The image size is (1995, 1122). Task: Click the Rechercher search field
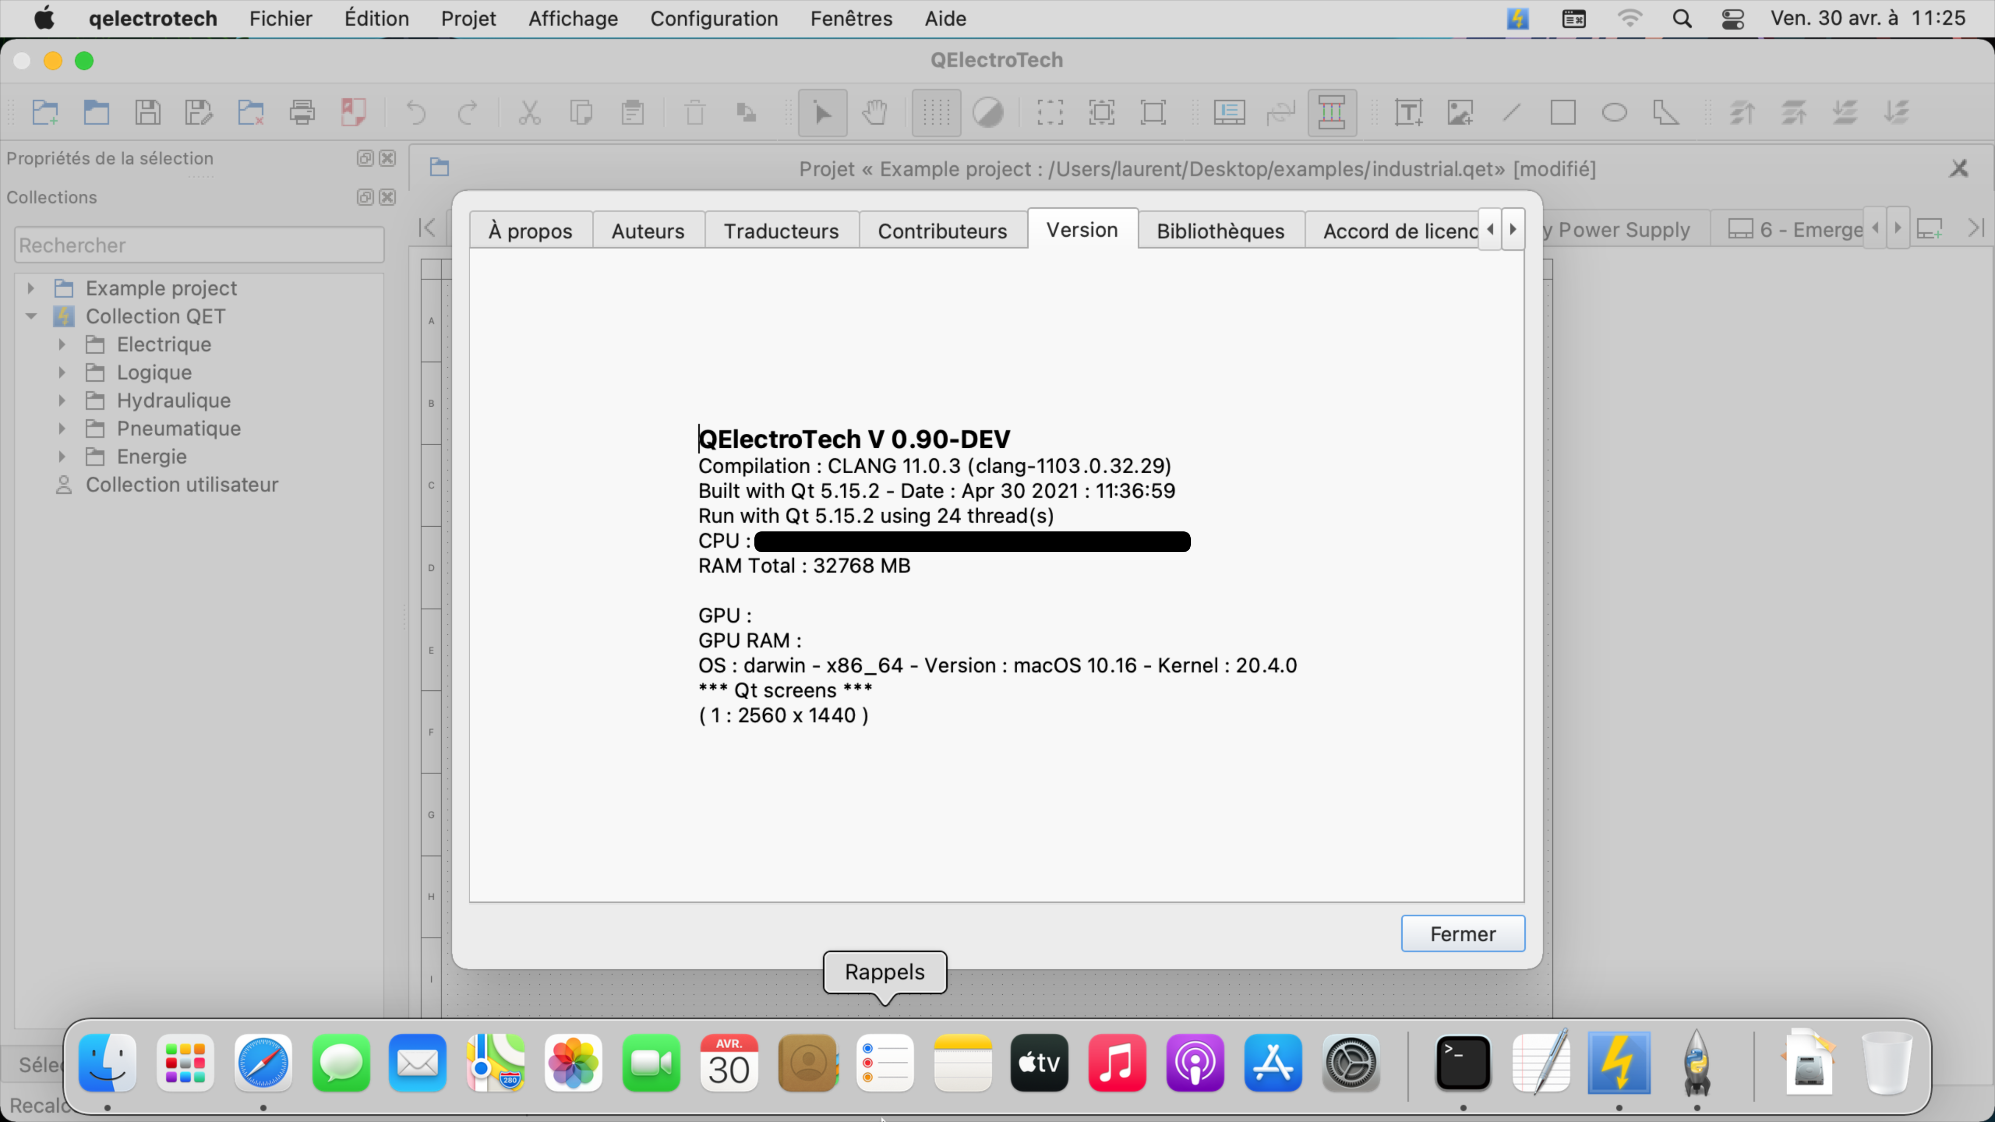(x=199, y=246)
